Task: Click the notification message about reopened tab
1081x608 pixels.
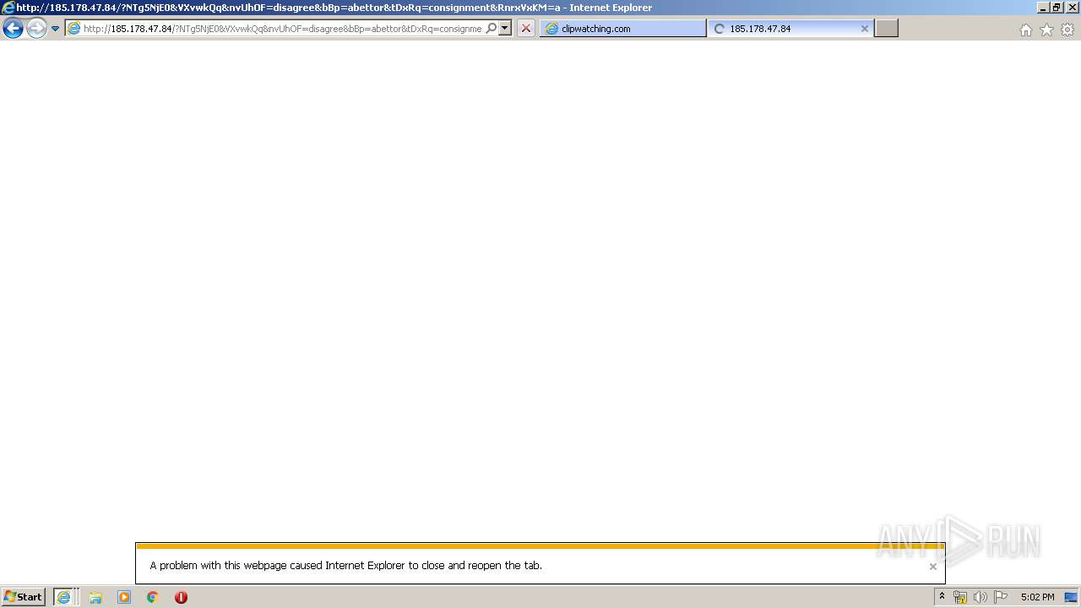Action: [x=346, y=566]
